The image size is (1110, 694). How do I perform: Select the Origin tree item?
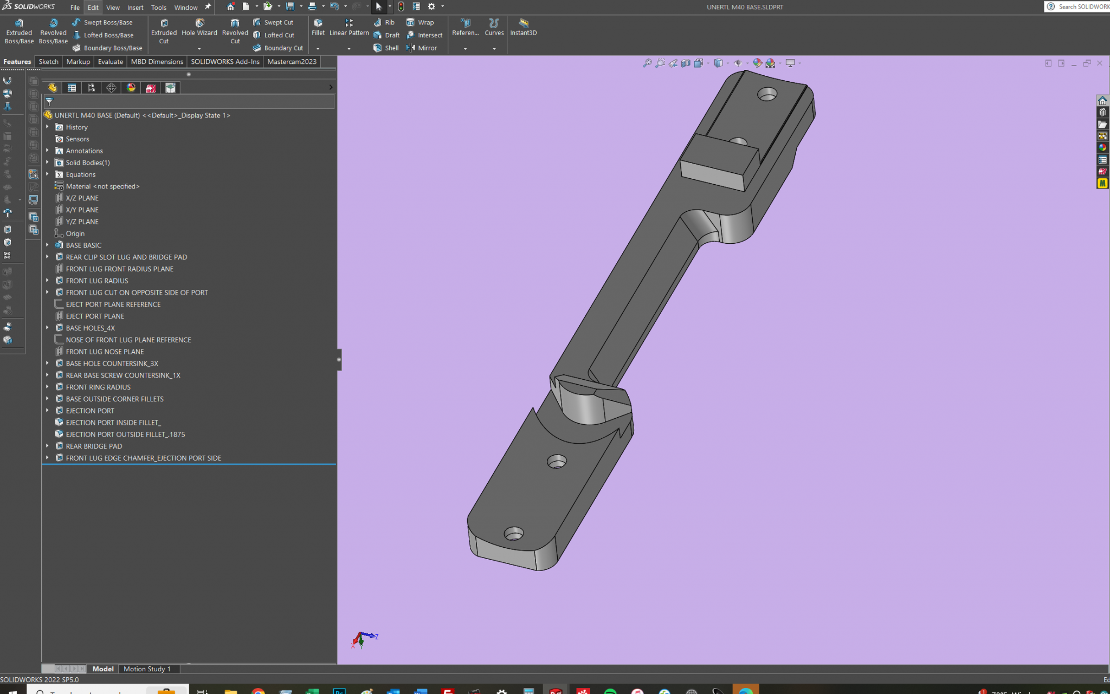click(x=75, y=234)
